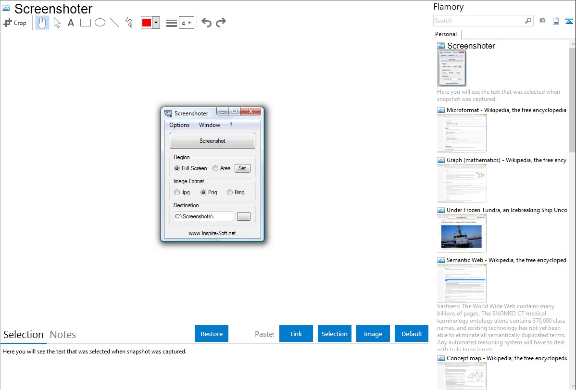Choose the Jpg image format option
This screenshot has height=390, width=576.
click(177, 192)
